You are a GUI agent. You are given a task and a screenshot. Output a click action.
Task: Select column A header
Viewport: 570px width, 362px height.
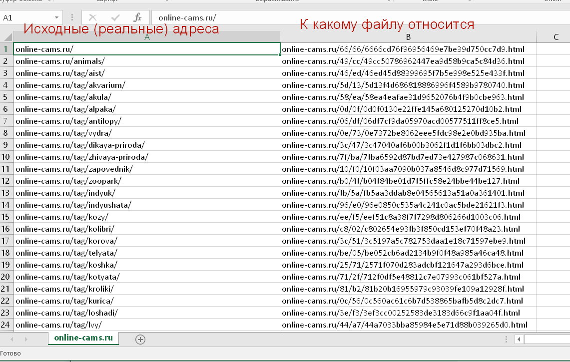coord(146,37)
